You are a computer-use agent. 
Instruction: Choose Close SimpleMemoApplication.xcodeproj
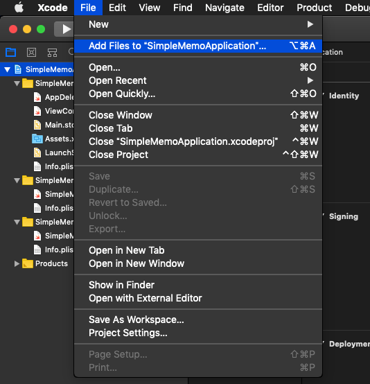pyautogui.click(x=198, y=141)
